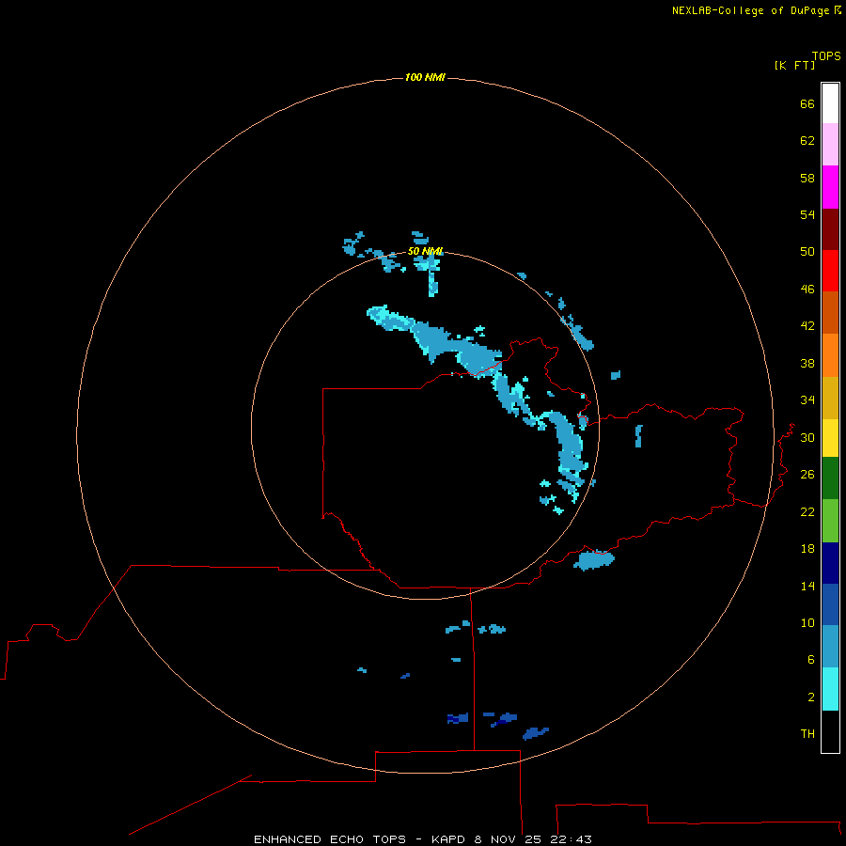The height and width of the screenshot is (846, 846).
Task: Click the K FT units label
Action: 794,66
